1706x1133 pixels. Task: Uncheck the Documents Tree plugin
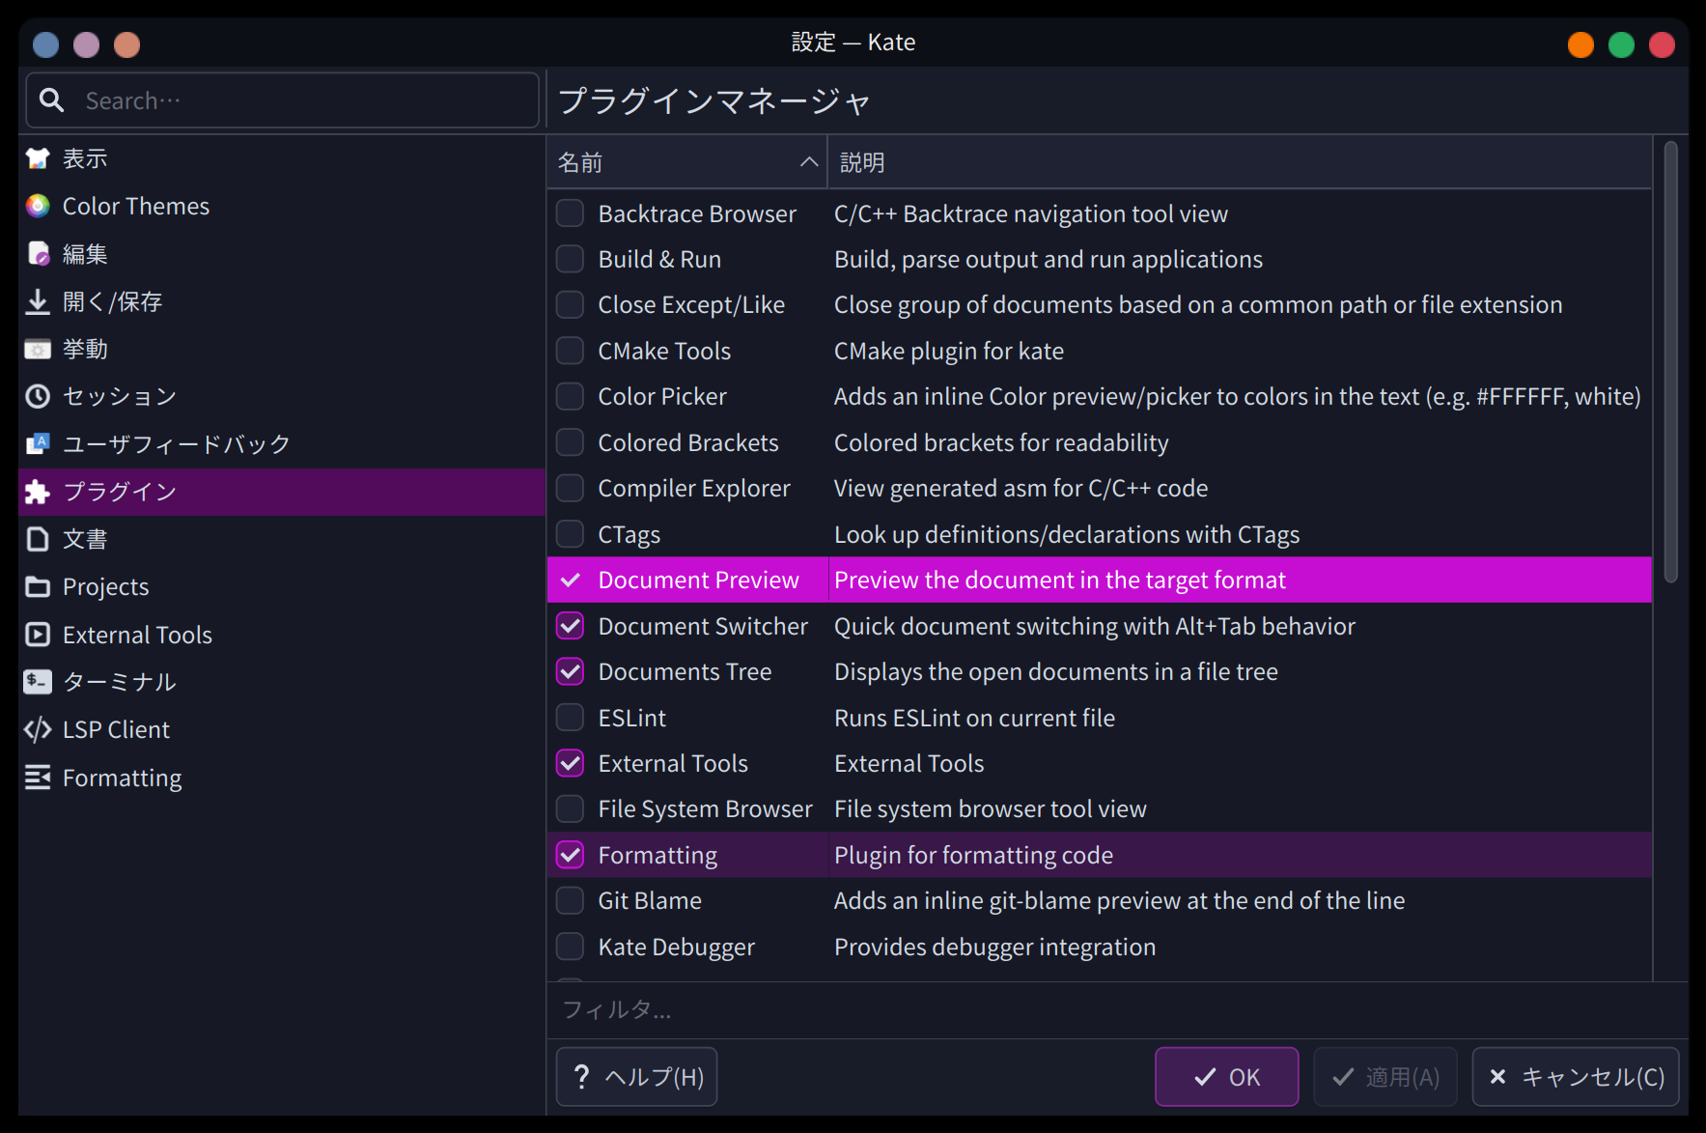(x=571, y=671)
